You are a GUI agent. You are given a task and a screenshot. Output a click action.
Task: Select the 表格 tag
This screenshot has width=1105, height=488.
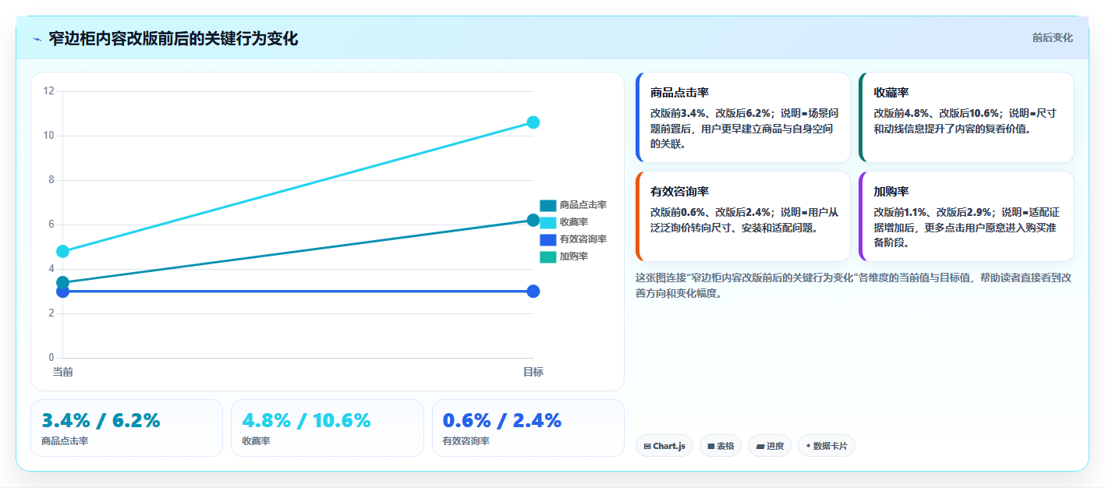[721, 446]
